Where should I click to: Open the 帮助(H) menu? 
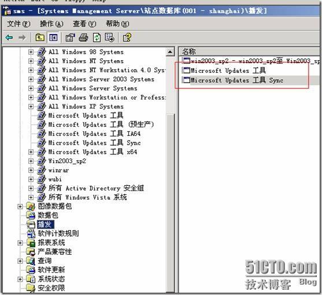coord(117,24)
